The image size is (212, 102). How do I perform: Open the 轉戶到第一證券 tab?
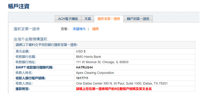pos(138,19)
